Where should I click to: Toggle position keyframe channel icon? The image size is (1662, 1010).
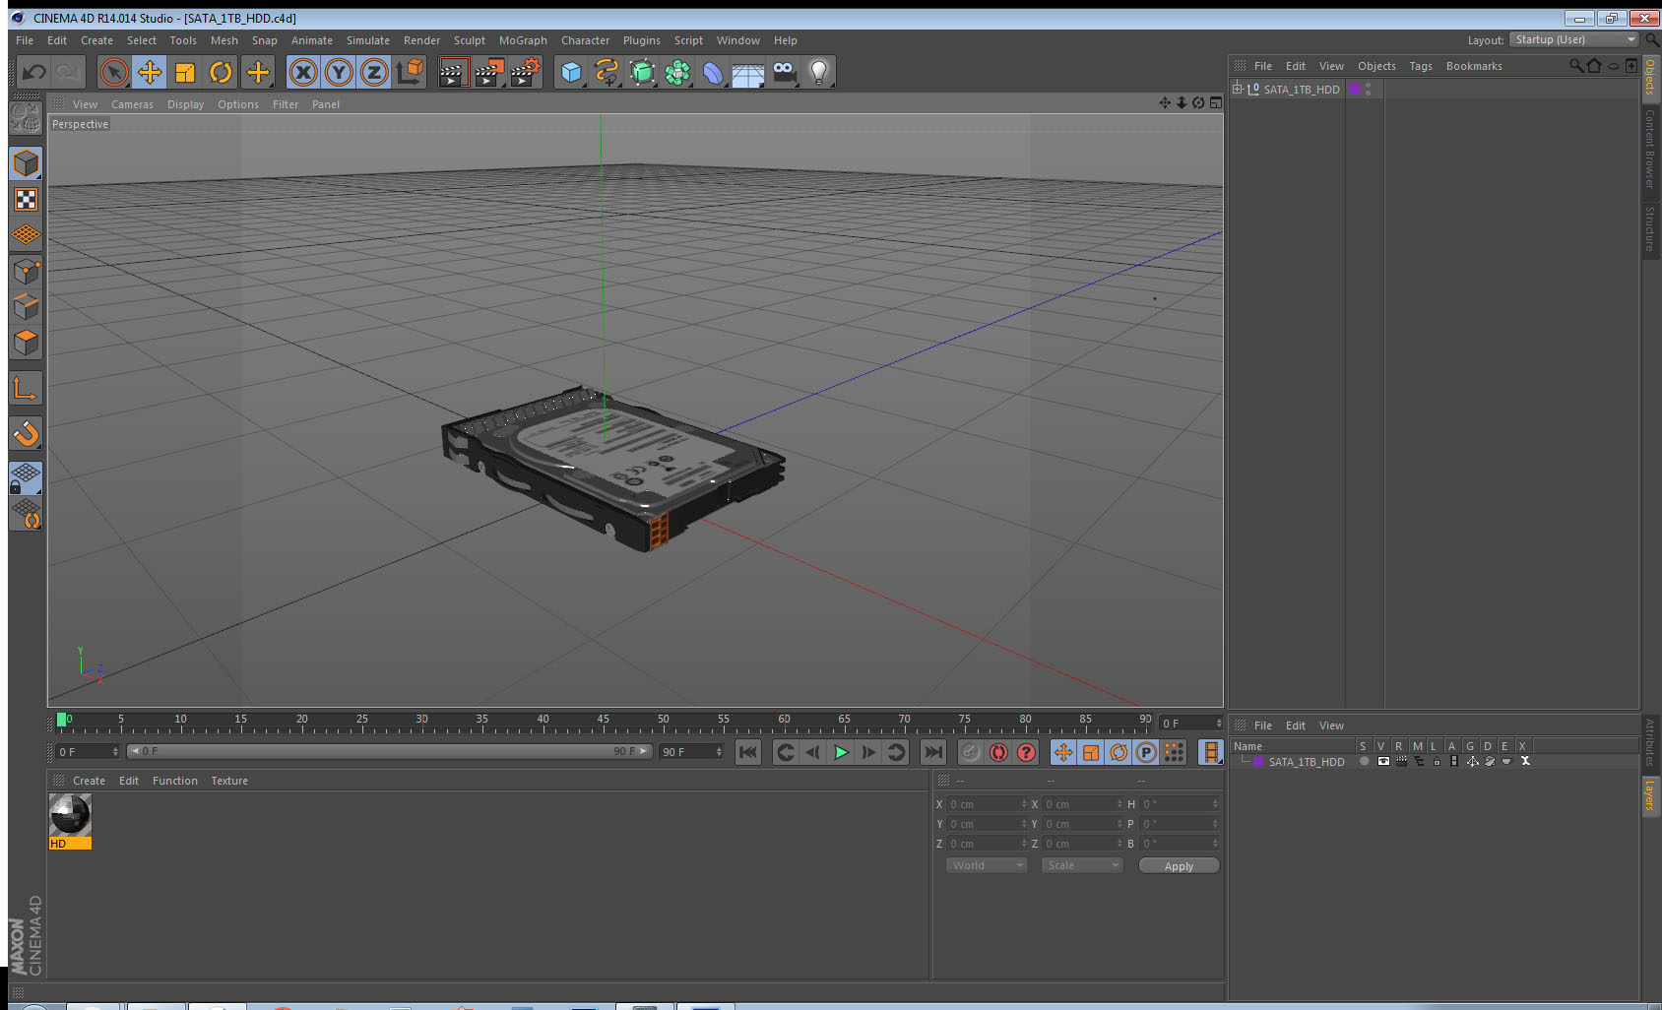point(1063,752)
